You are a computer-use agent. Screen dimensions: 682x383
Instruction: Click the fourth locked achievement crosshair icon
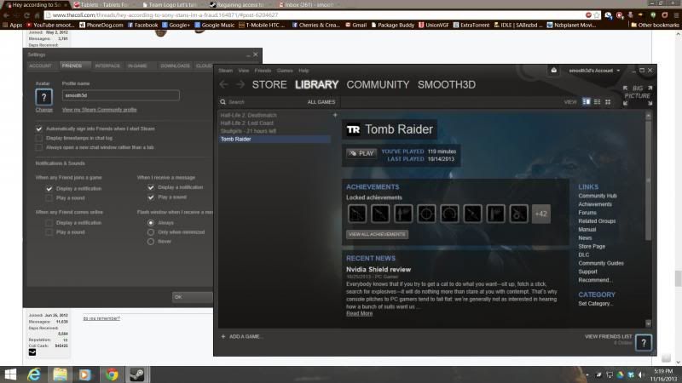pos(426,214)
